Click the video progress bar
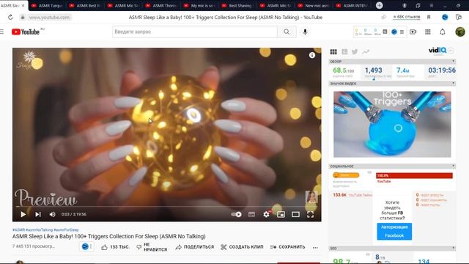The height and width of the screenshot is (264, 469). 167,207
